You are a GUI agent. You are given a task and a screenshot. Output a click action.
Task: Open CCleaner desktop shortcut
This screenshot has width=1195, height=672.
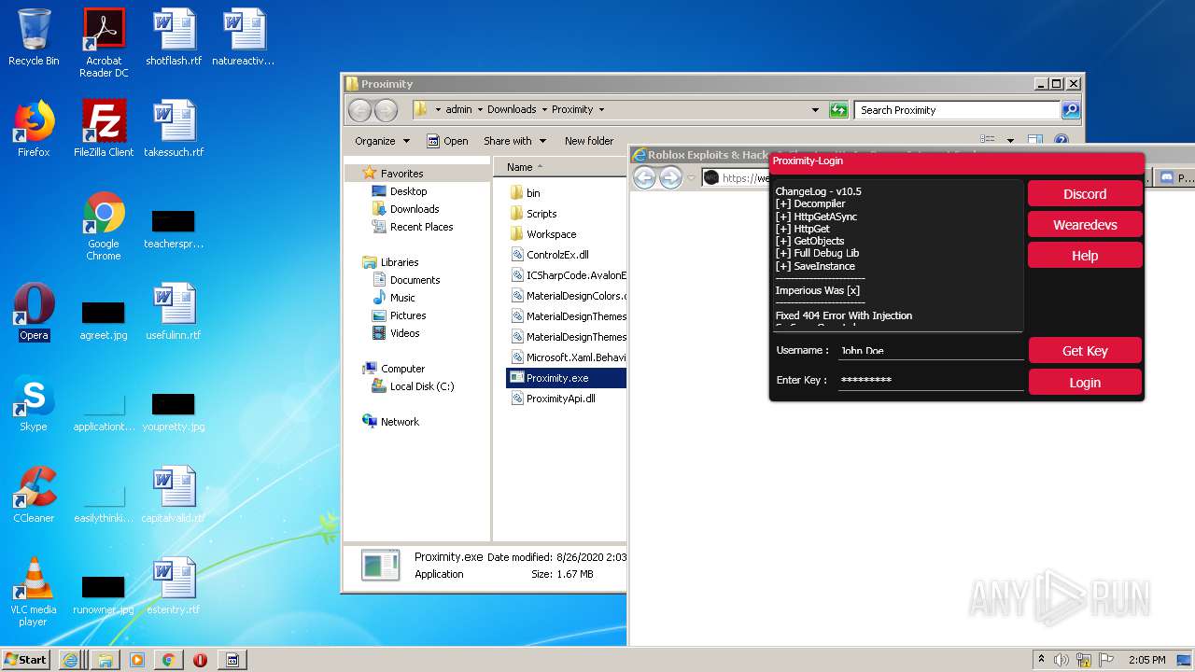(x=34, y=495)
